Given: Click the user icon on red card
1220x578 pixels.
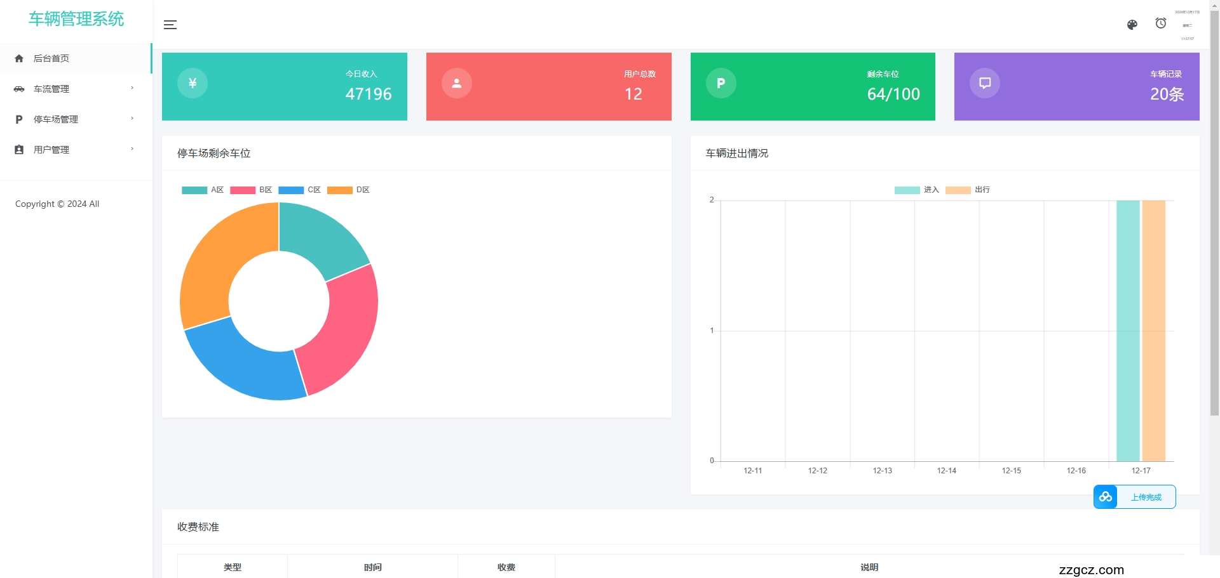Looking at the screenshot, I should [456, 83].
